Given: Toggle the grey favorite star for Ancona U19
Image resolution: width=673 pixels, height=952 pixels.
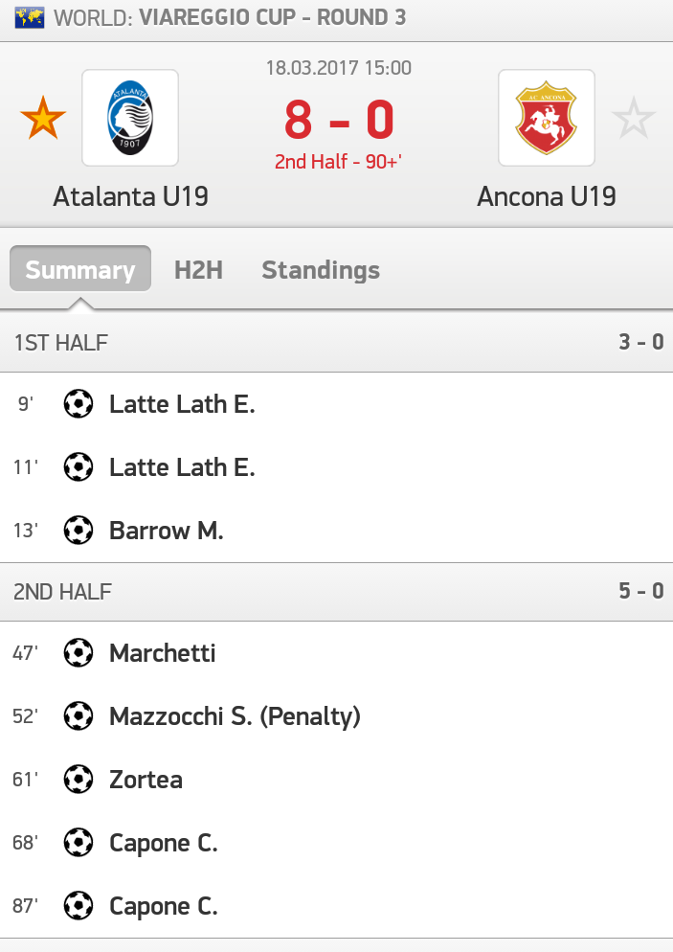Looking at the screenshot, I should pyautogui.click(x=633, y=119).
